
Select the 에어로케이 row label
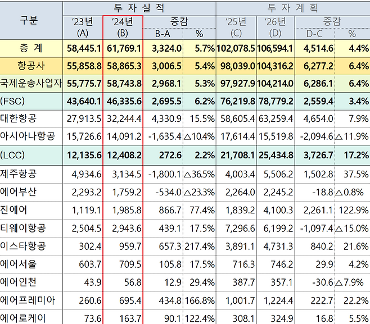click(22, 318)
